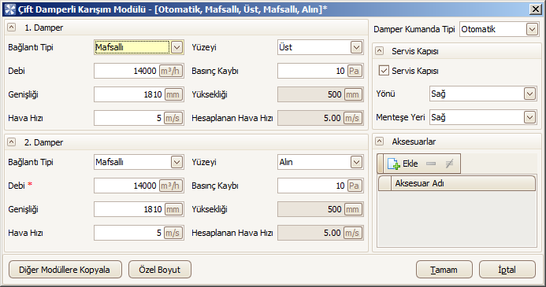The height and width of the screenshot is (287, 546).
Task: Click the '2. Damper' section title
Action: pos(44,142)
